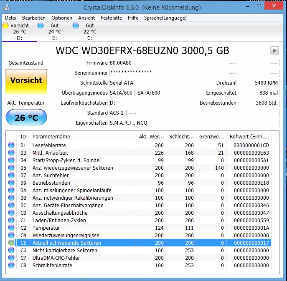Open the Festplatte menu
287x281 pixels.
(x=111, y=18)
